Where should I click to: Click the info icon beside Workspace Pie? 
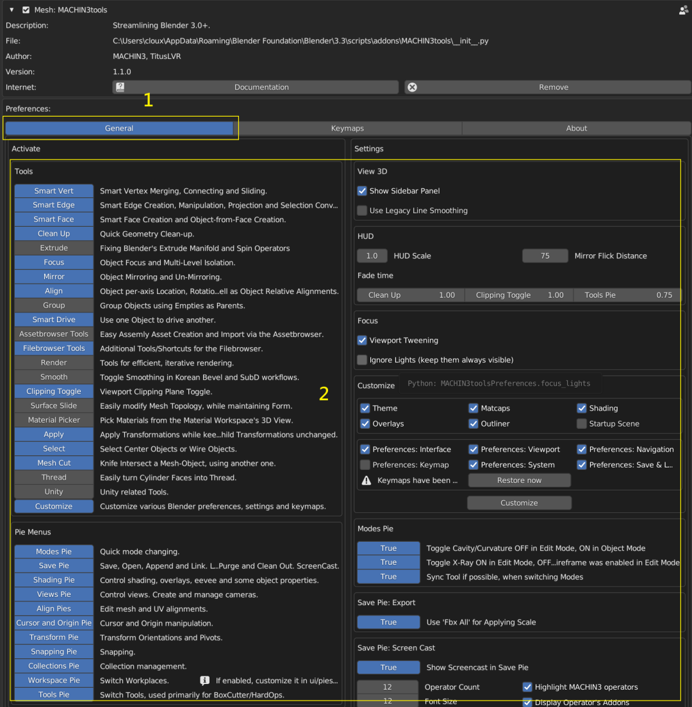point(205,680)
